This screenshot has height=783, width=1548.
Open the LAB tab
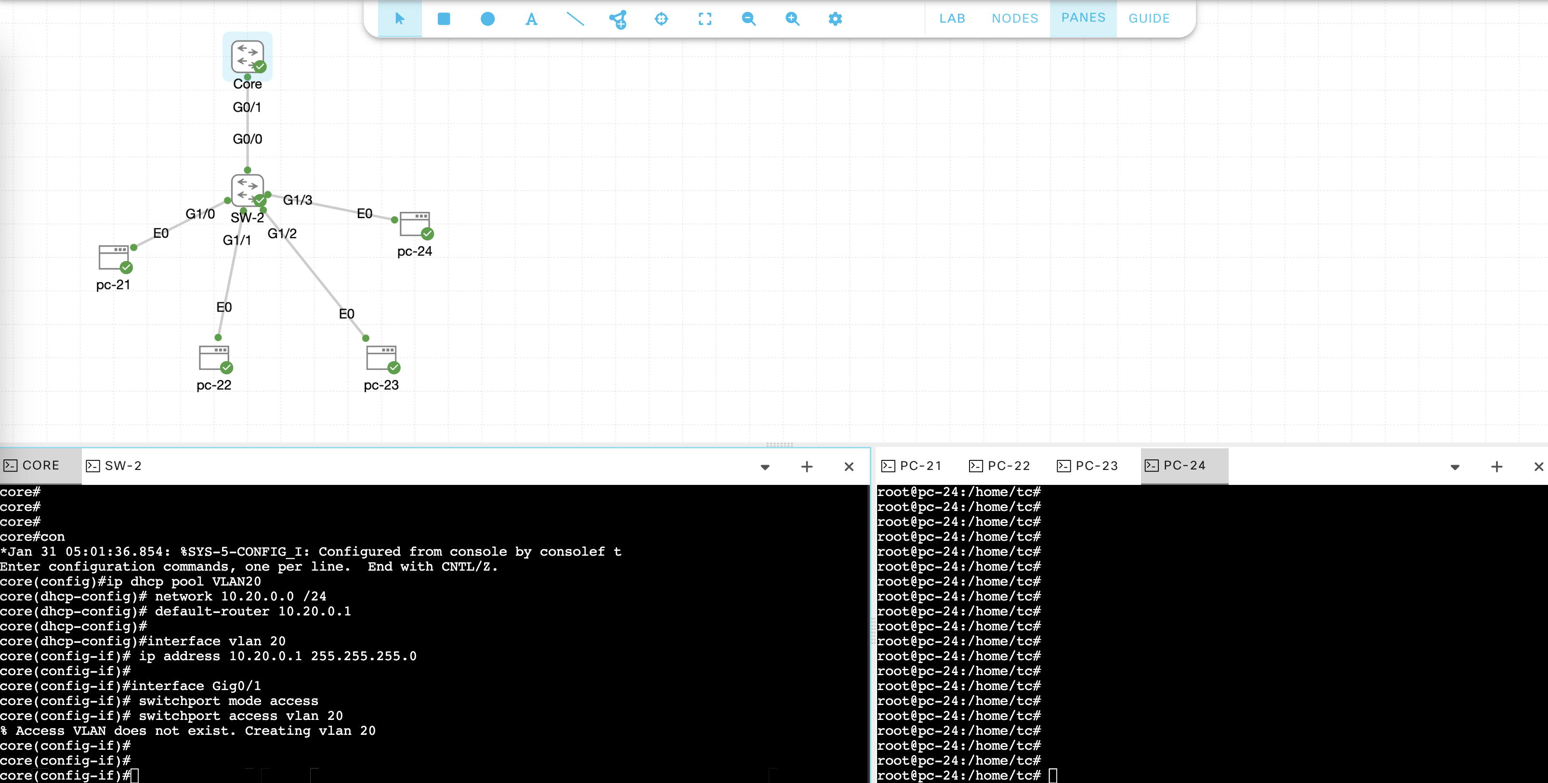[x=952, y=19]
